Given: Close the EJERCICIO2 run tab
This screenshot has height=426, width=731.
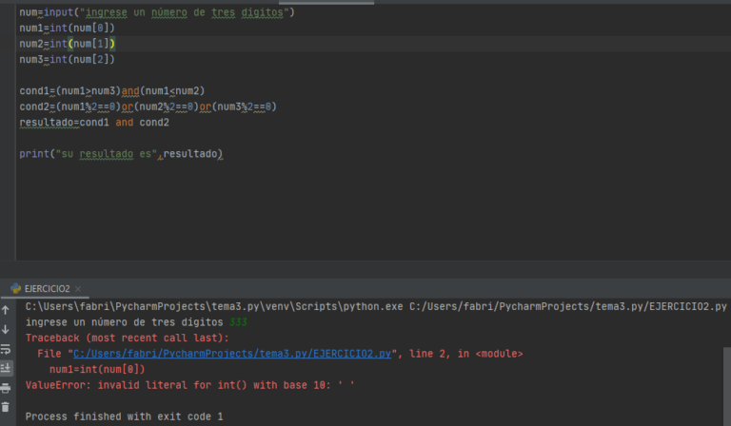Looking at the screenshot, I should [x=77, y=288].
